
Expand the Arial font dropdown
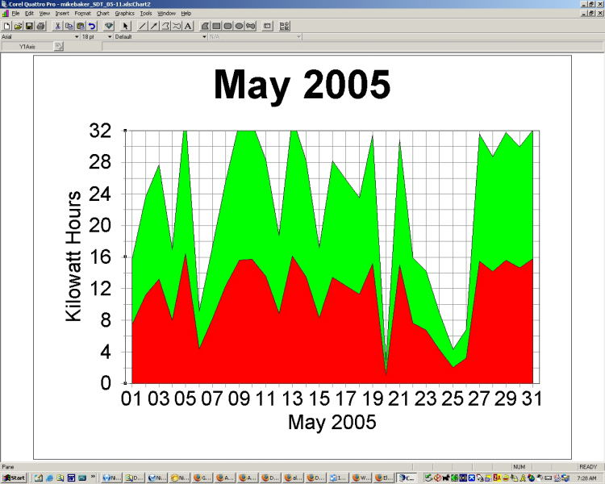pyautogui.click(x=77, y=36)
